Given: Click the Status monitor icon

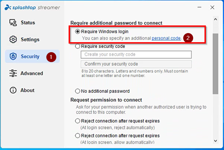Looking at the screenshot, I should click(13, 23).
